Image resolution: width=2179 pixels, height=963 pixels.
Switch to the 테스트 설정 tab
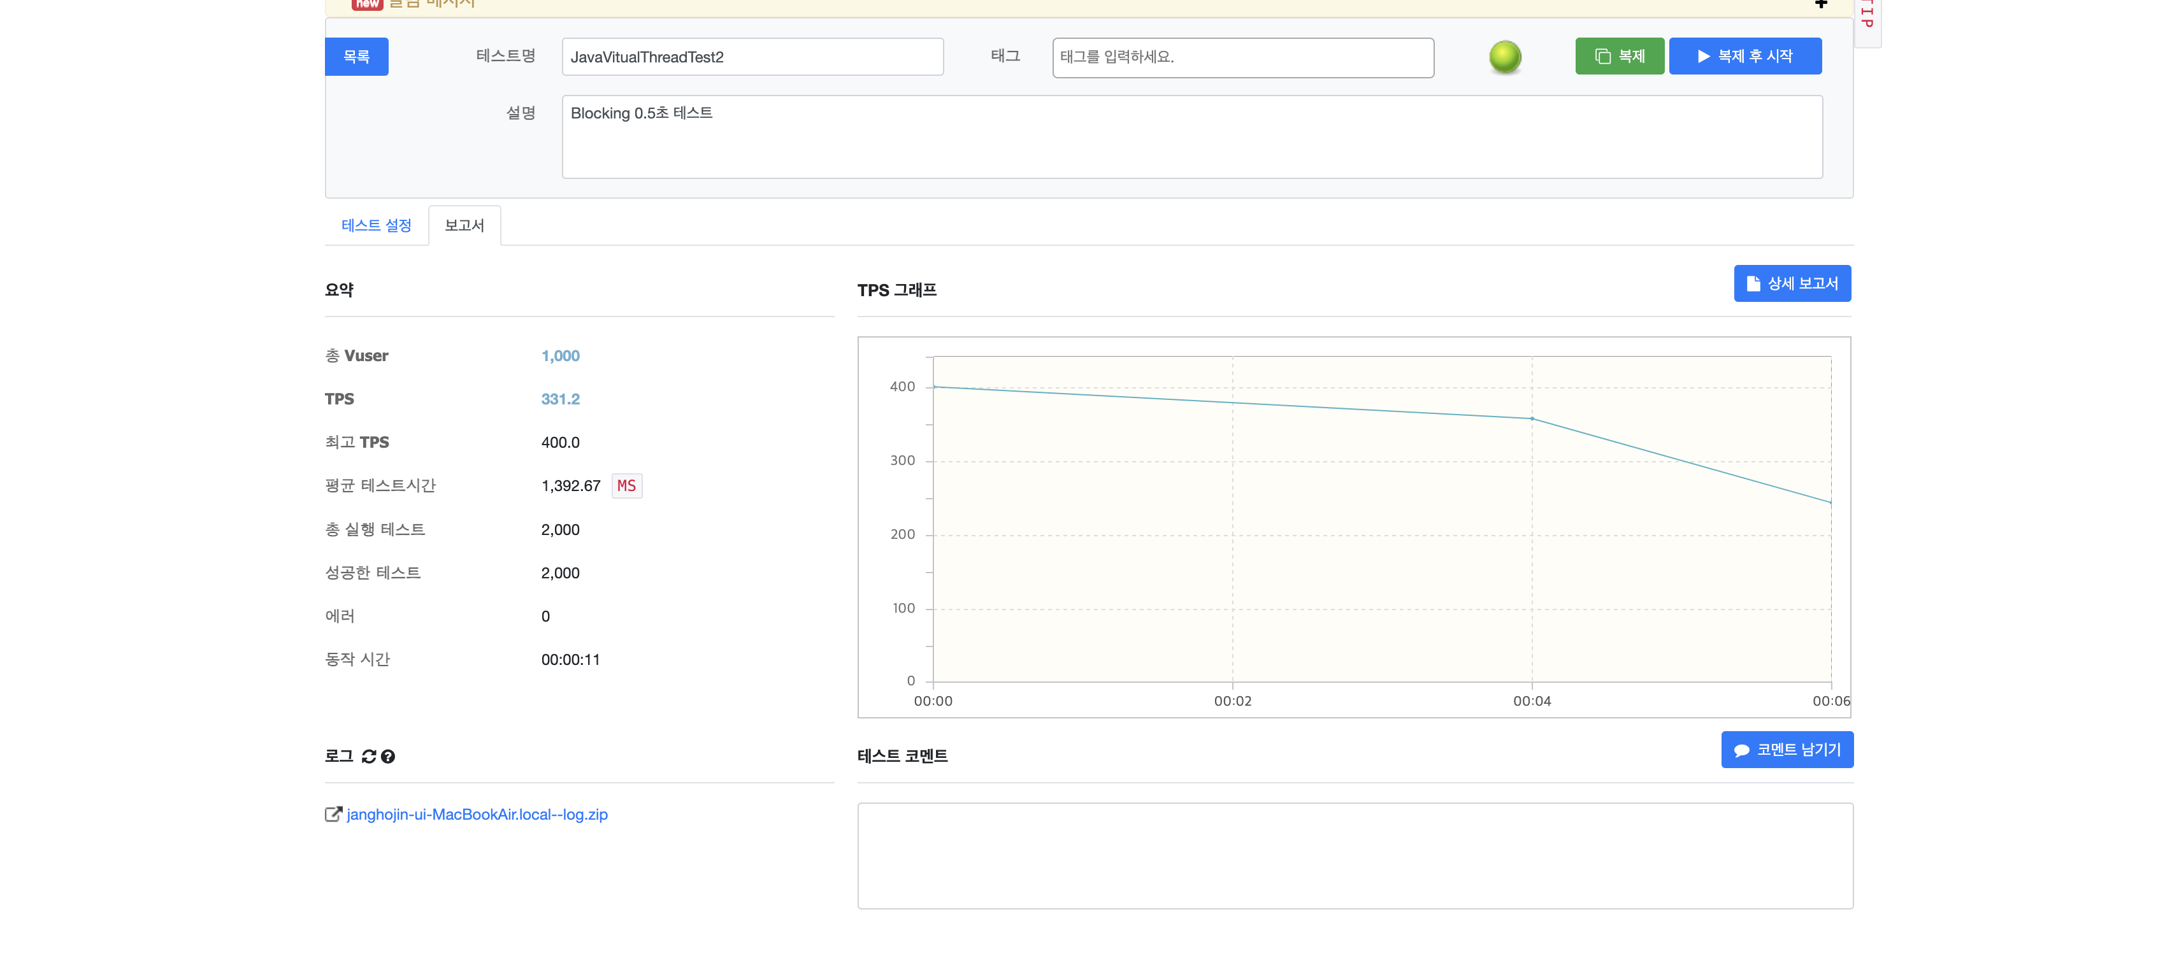(x=375, y=225)
